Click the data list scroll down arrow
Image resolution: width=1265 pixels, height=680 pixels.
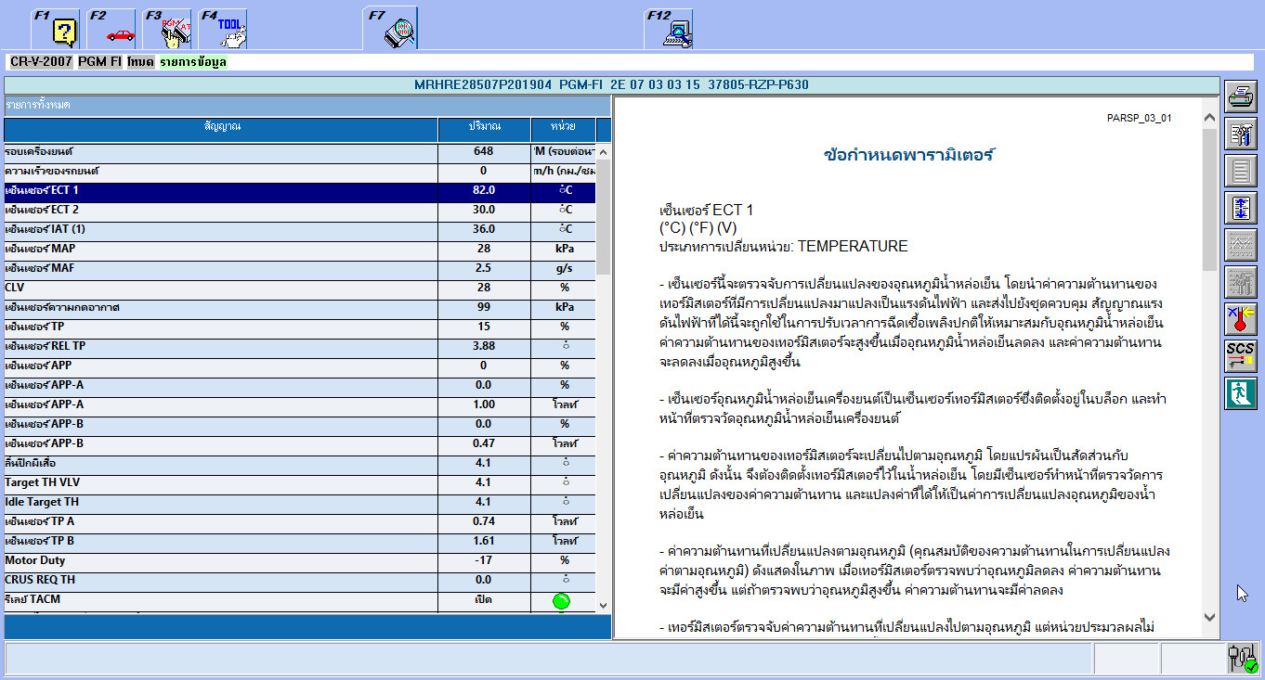coord(603,605)
